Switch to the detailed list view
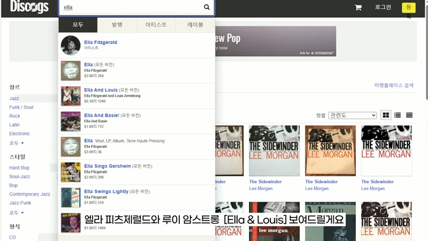The height and width of the screenshot is (241, 428). (398, 115)
